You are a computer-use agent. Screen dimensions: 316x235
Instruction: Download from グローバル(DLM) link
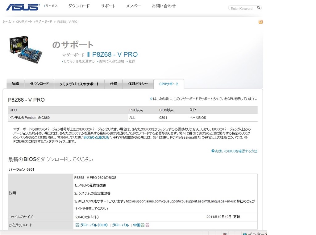(x=94, y=225)
